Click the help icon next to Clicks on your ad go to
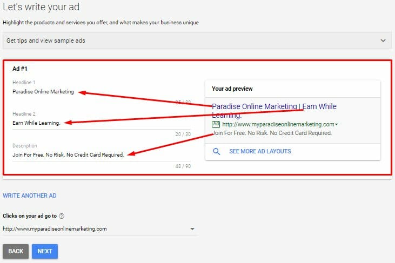 point(62,216)
